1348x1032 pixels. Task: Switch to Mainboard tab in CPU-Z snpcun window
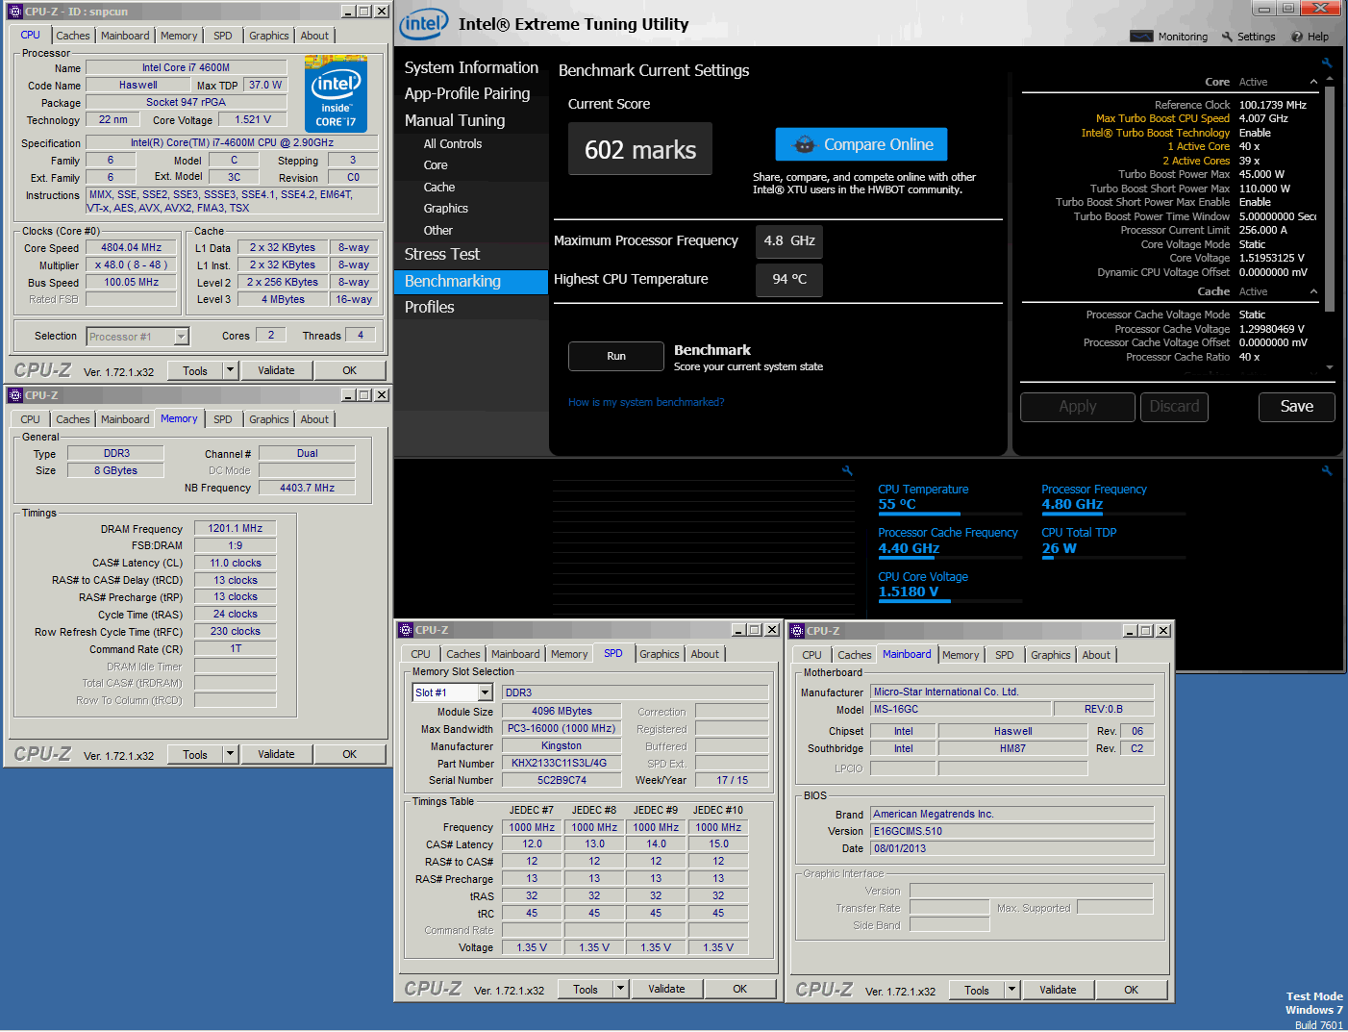pyautogui.click(x=125, y=36)
